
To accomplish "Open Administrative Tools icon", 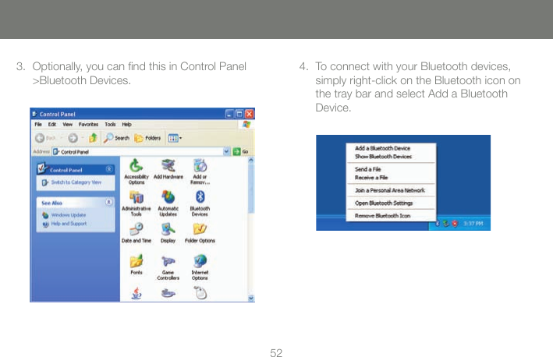I will [x=136, y=203].
